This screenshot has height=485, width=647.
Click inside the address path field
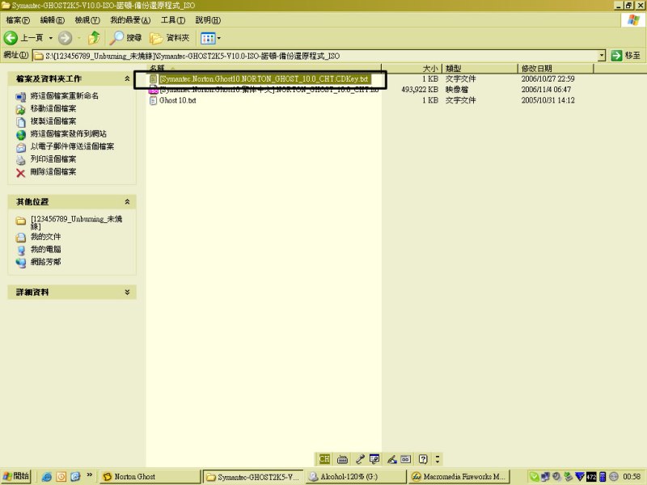coord(315,56)
